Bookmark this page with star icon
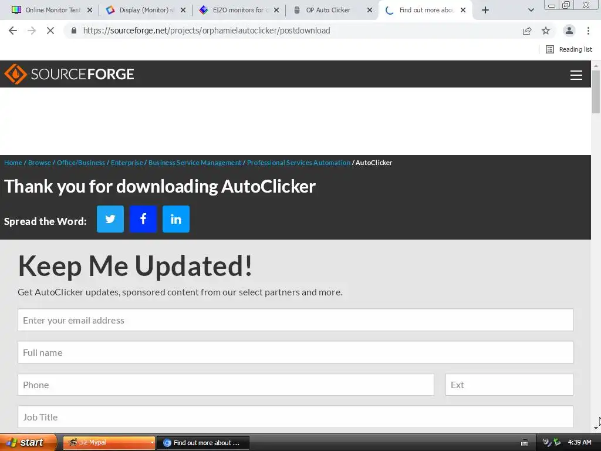Image resolution: width=601 pixels, height=451 pixels. coord(546,31)
